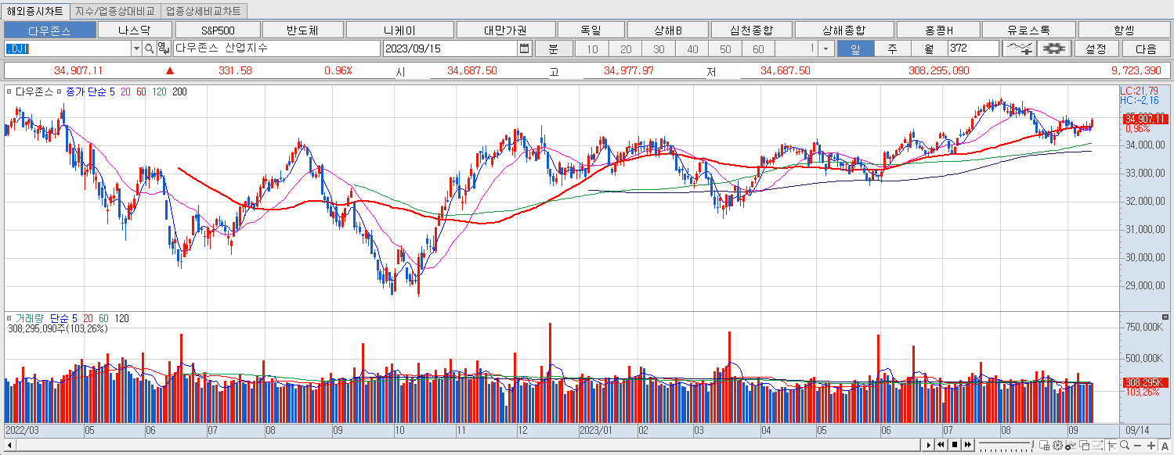Play the chart replay
Screen dimensions: 1174x455
pos(929,445)
